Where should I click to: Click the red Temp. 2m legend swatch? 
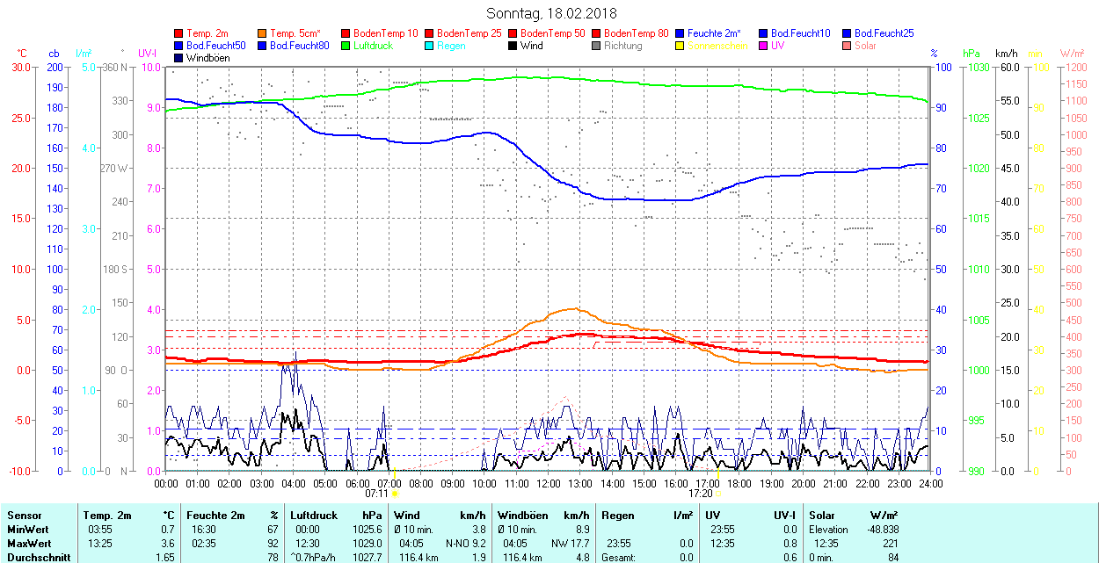click(179, 33)
